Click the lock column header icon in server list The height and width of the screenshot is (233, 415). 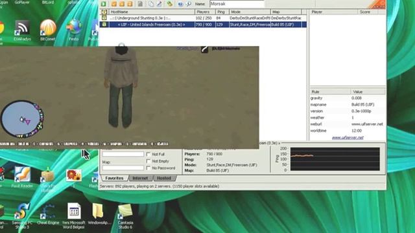[104, 12]
